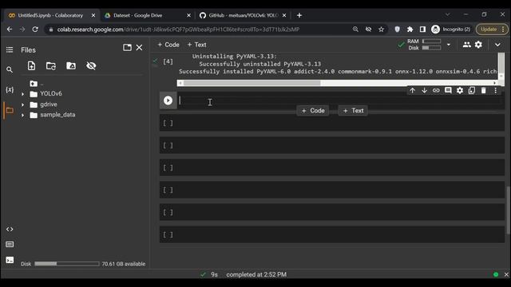The image size is (511, 287).
Task: Delete the active cell
Action: click(483, 90)
